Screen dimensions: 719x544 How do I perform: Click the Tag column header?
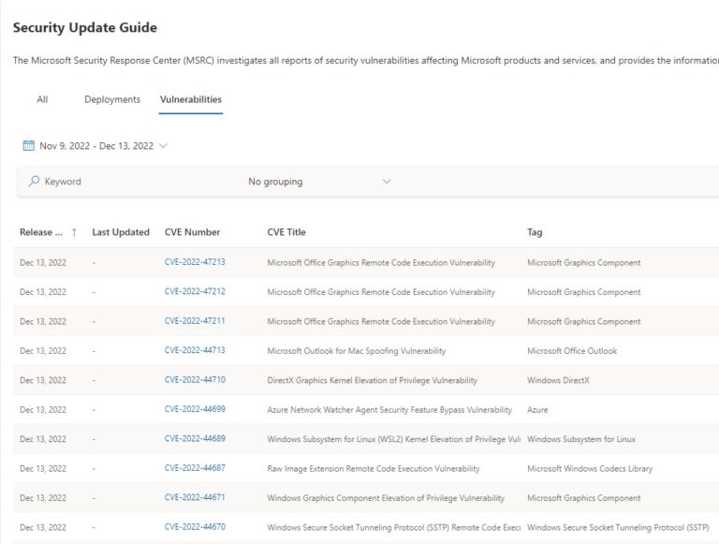535,232
